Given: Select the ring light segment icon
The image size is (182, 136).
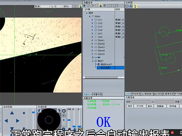Looking at the screenshot, I should [64, 111].
